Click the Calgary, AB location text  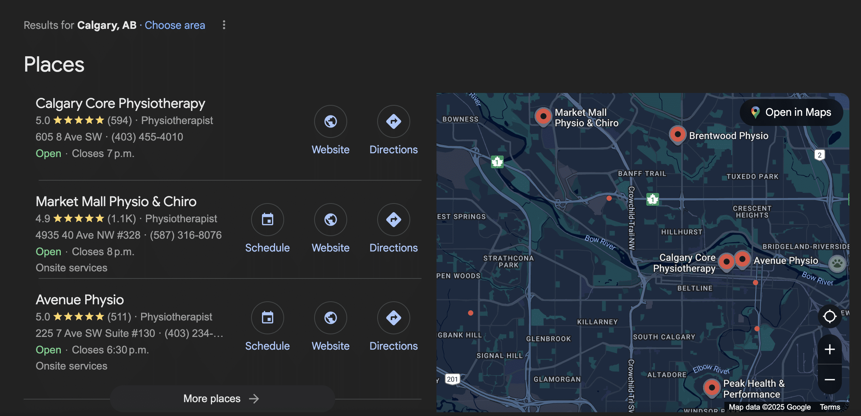point(107,25)
